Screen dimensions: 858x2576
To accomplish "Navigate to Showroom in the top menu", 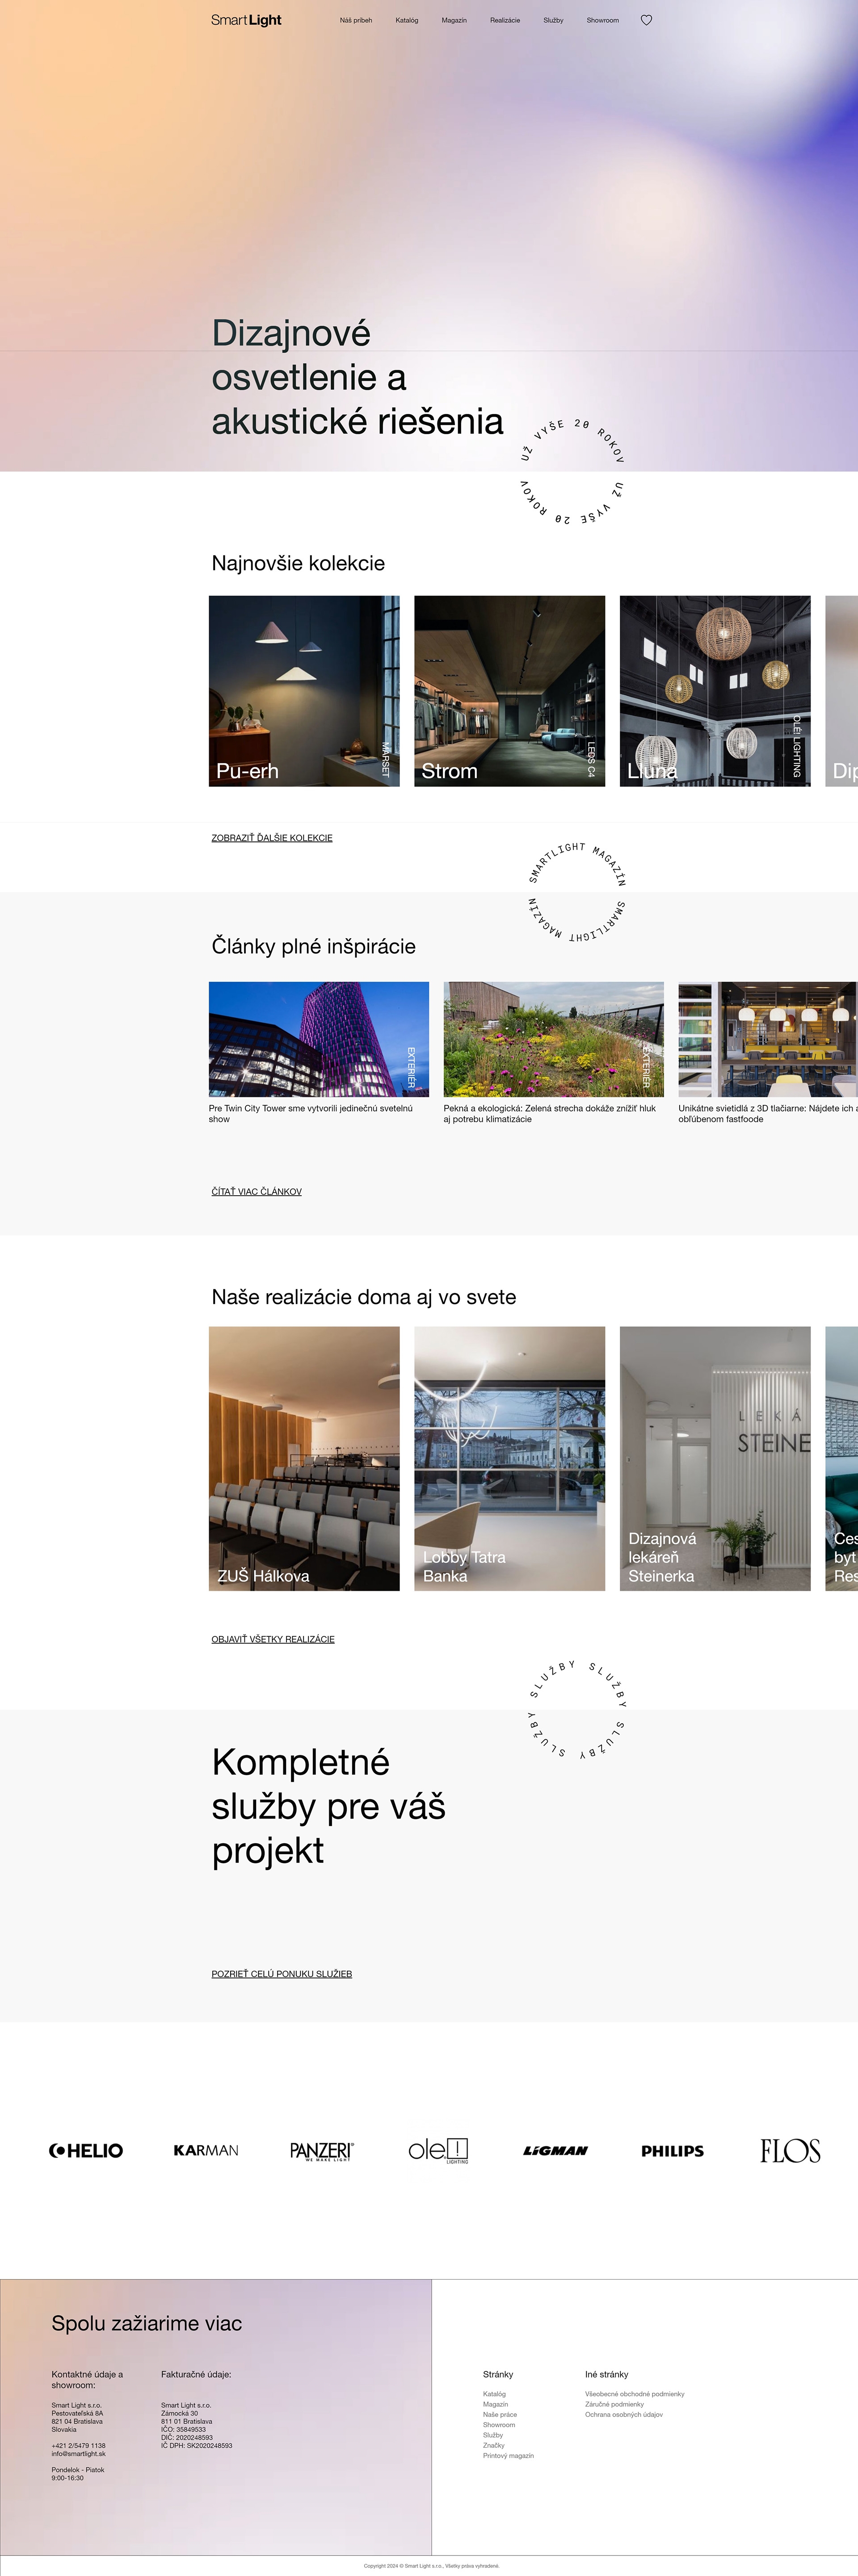I will [602, 20].
